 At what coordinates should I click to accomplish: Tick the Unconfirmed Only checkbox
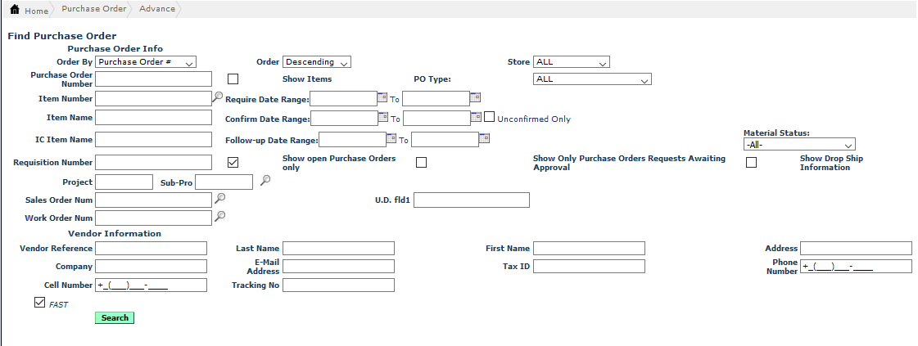[x=490, y=117]
